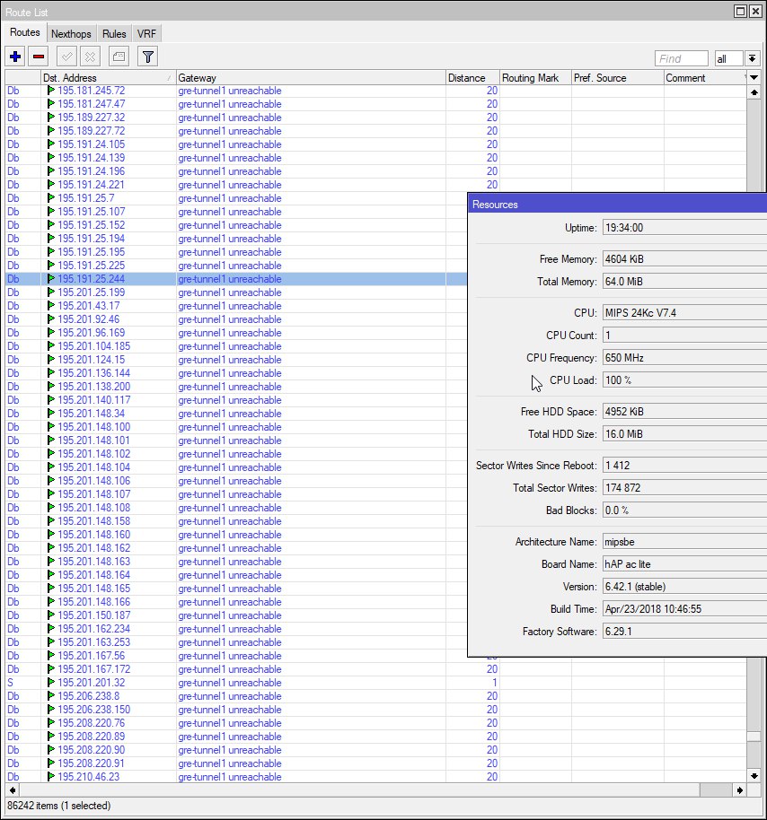Screen dimensions: 767x820
Task: Open the Rules tab
Action: click(114, 34)
